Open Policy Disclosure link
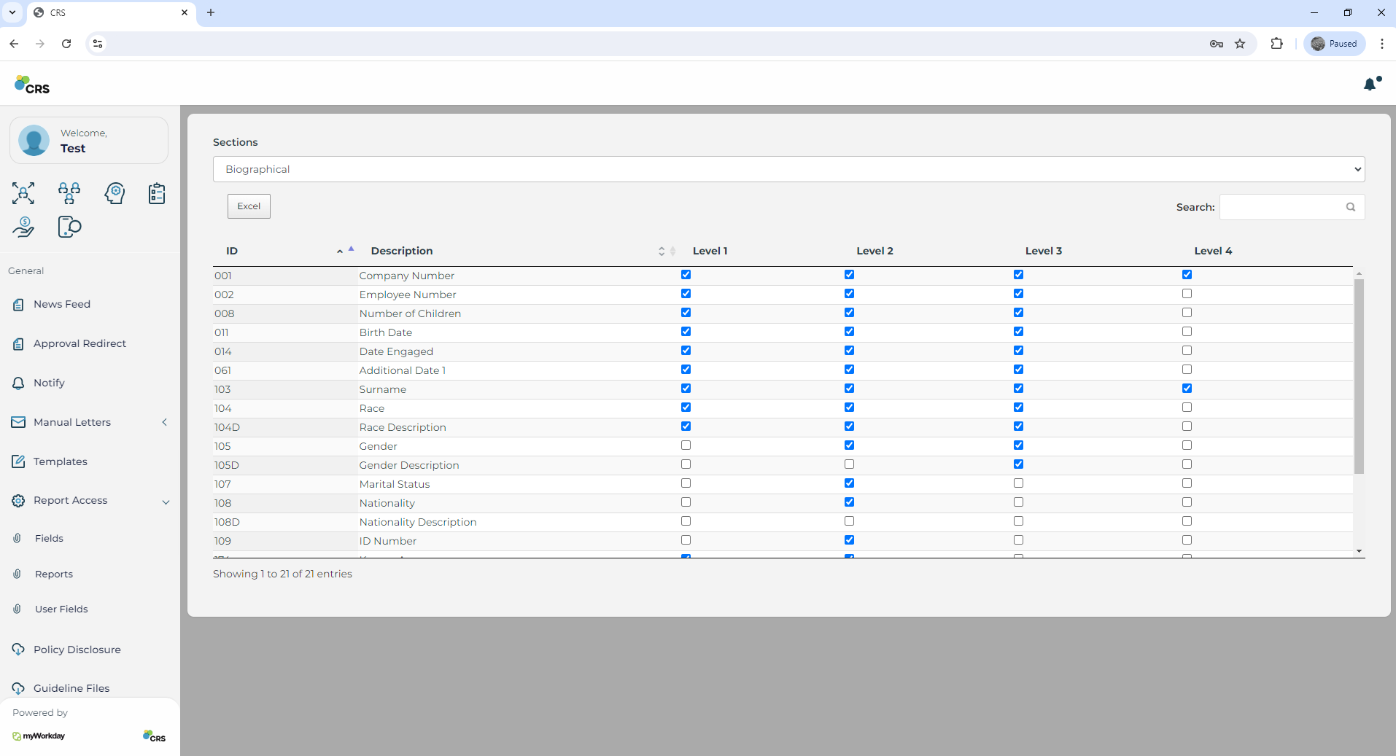 tap(77, 650)
